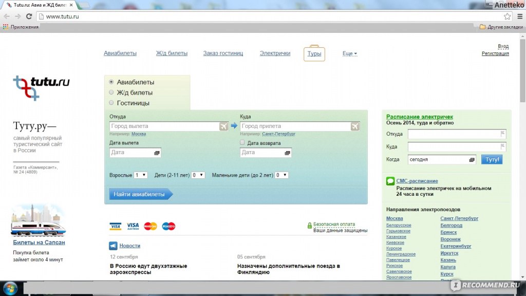Open Электрички navigation link
The height and width of the screenshot is (296, 526).
pos(275,53)
